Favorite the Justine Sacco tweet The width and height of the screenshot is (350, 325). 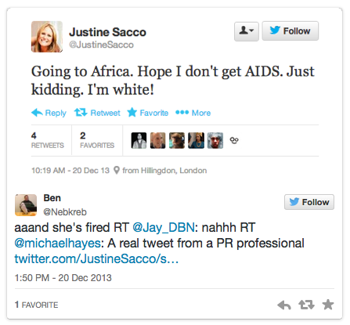(x=148, y=113)
